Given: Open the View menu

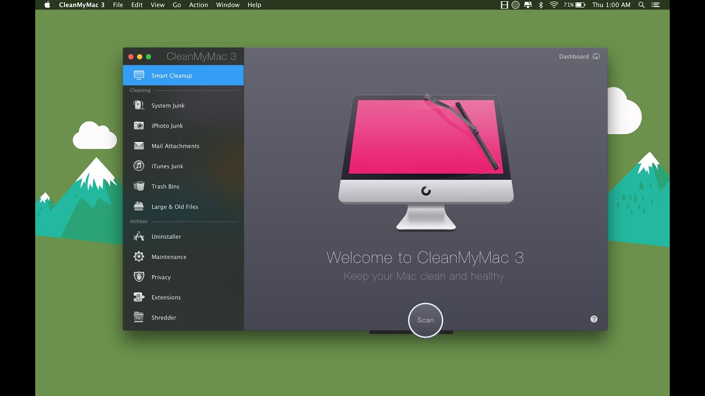Looking at the screenshot, I should click(x=158, y=5).
